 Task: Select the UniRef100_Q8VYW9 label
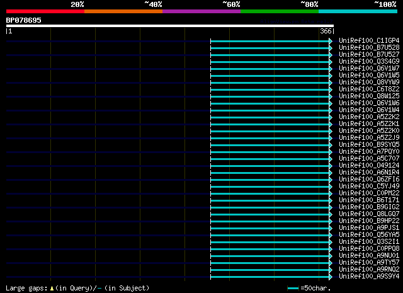tap(369, 83)
